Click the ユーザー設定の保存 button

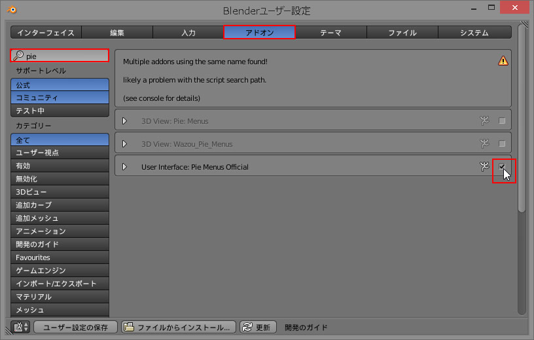coord(76,327)
